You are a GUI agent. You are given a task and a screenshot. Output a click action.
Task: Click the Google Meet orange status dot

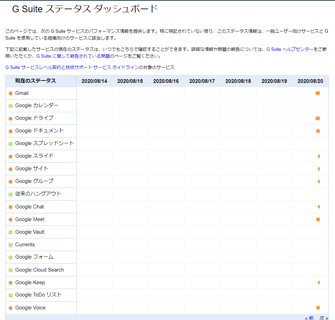[11, 220]
